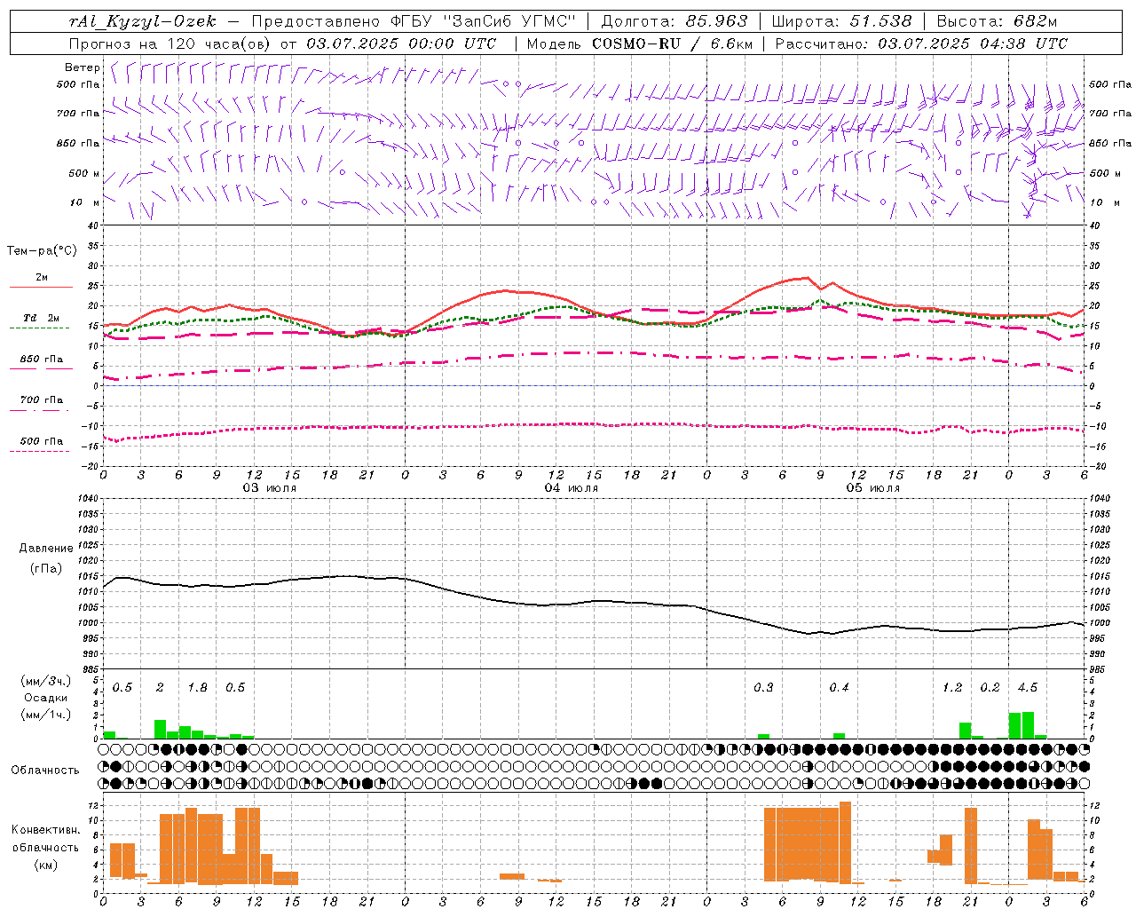The height and width of the screenshot is (909, 1136).
Task: Click the 'Ветер' panel label
Action: [x=82, y=67]
